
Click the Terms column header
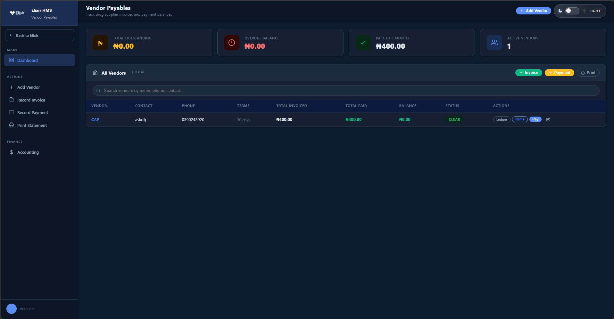[243, 106]
